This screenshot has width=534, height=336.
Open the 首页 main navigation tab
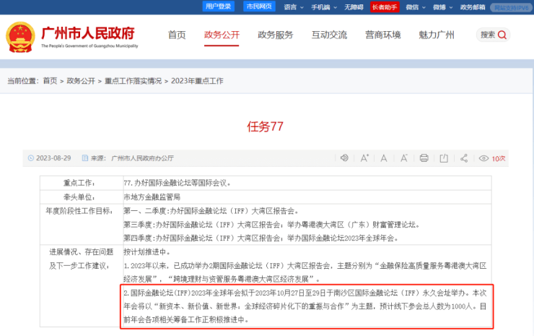click(x=177, y=35)
